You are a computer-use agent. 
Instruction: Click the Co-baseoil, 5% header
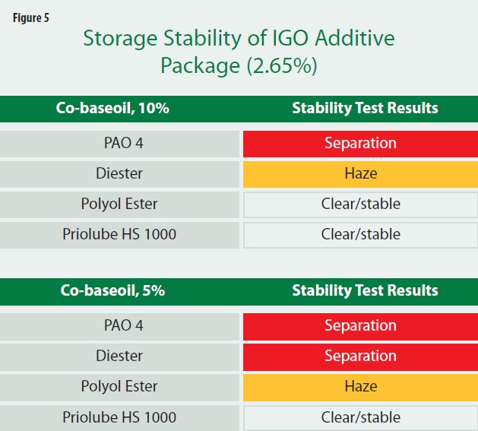tap(112, 290)
